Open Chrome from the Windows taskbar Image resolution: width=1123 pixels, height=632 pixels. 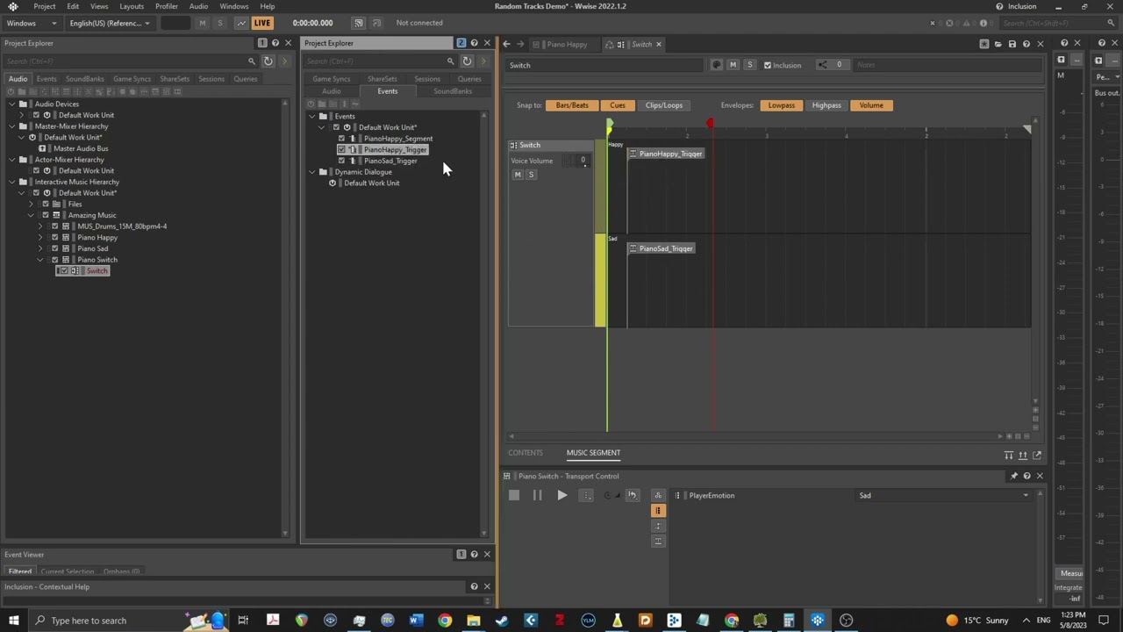tap(445, 621)
